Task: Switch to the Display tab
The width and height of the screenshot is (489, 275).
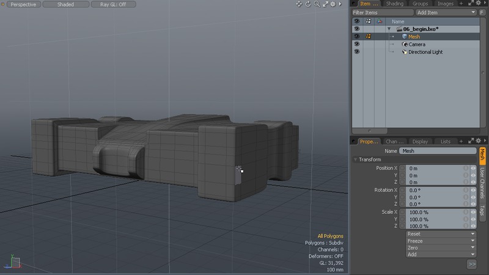Action: (x=420, y=141)
